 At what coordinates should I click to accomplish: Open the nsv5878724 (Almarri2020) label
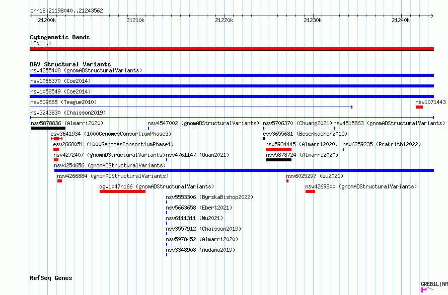point(302,155)
